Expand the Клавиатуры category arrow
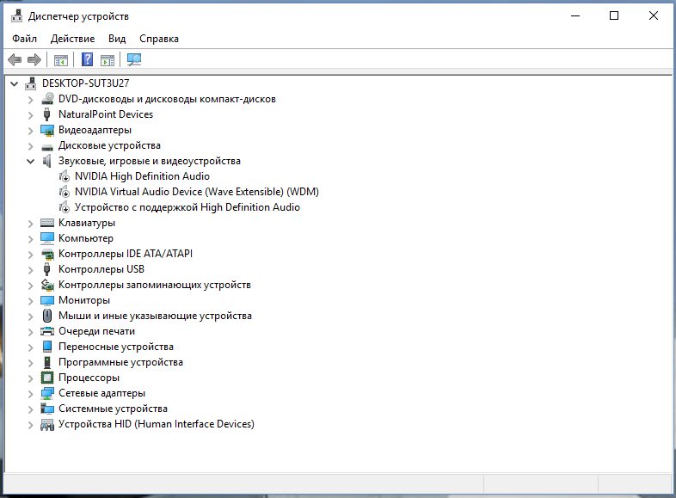This screenshot has width=676, height=498. (31, 224)
